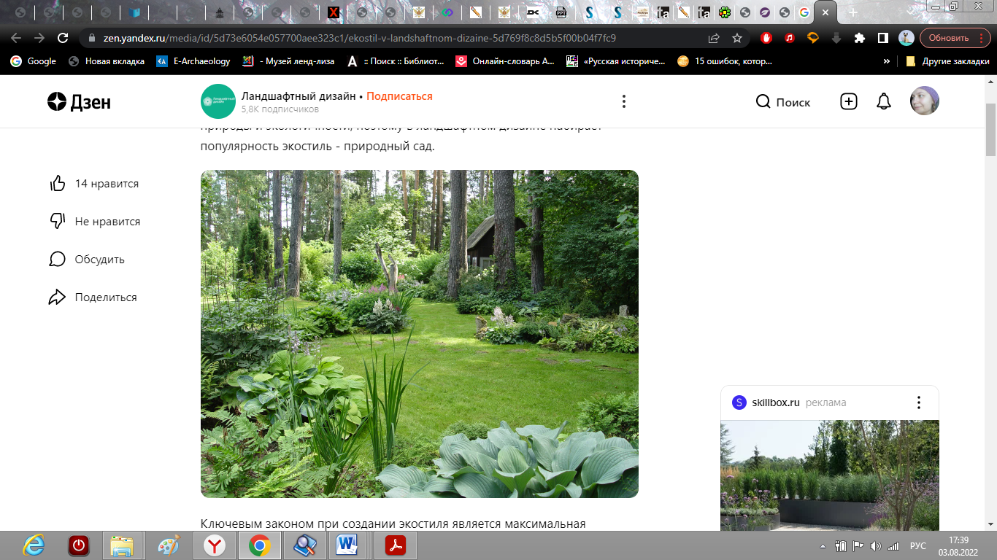The image size is (997, 560).
Task: Open the Поиск :: Библиот... bookmark
Action: pyautogui.click(x=396, y=61)
